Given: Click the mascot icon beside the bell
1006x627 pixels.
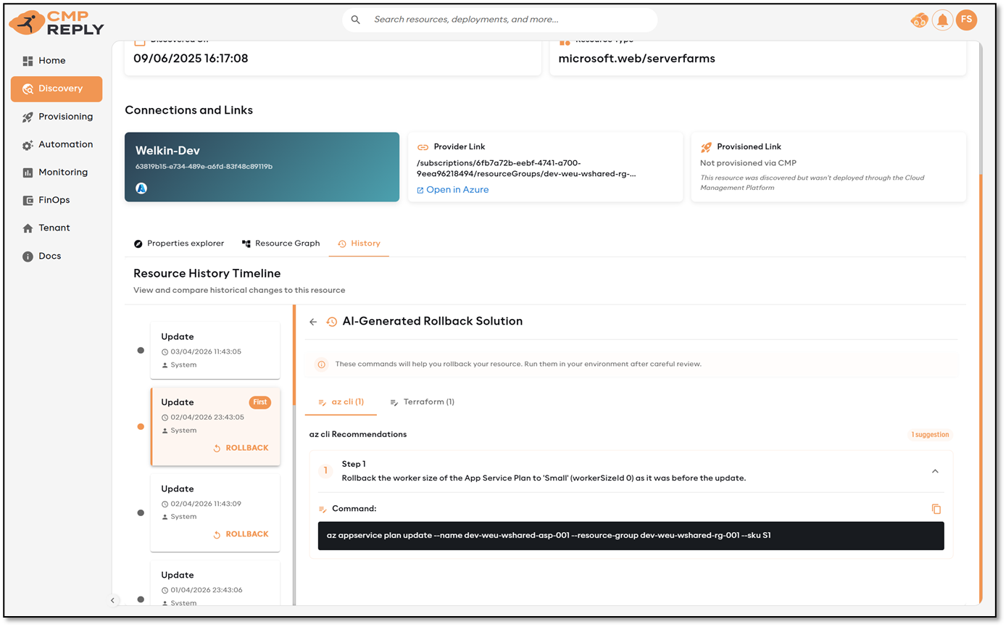Looking at the screenshot, I should (919, 20).
